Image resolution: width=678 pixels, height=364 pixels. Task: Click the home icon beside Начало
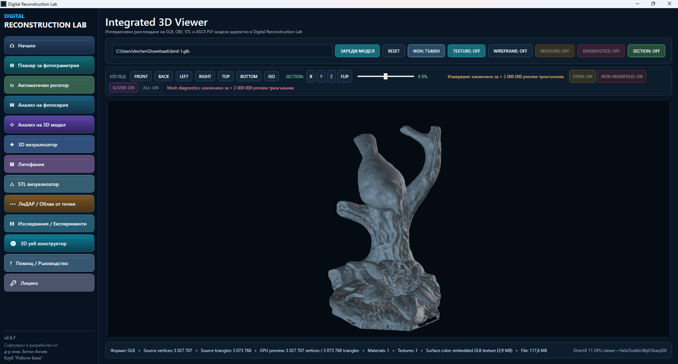12,46
